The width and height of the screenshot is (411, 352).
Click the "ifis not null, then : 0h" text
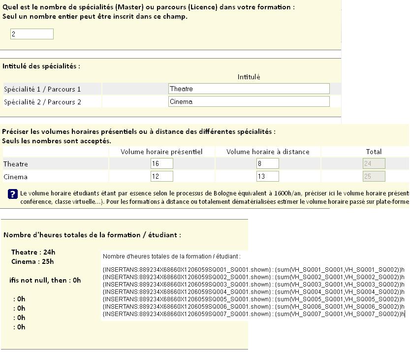pos(45,281)
